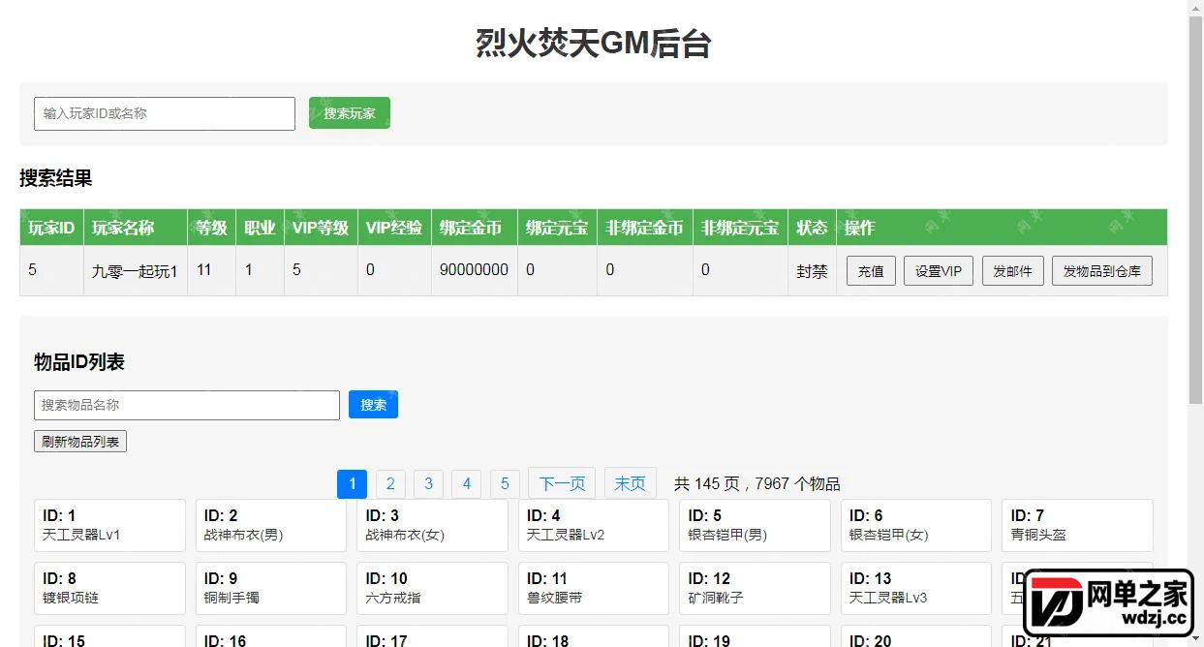The height and width of the screenshot is (647, 1204).
Task: Click the bound gold value 90000000
Action: [x=474, y=270]
